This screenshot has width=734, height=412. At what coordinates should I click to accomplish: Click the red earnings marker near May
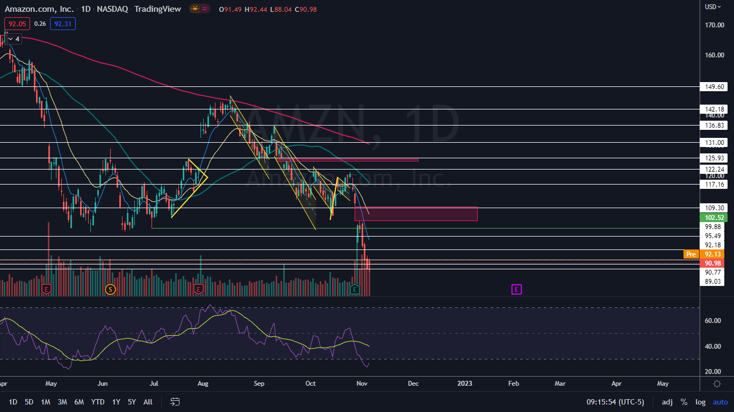(47, 289)
